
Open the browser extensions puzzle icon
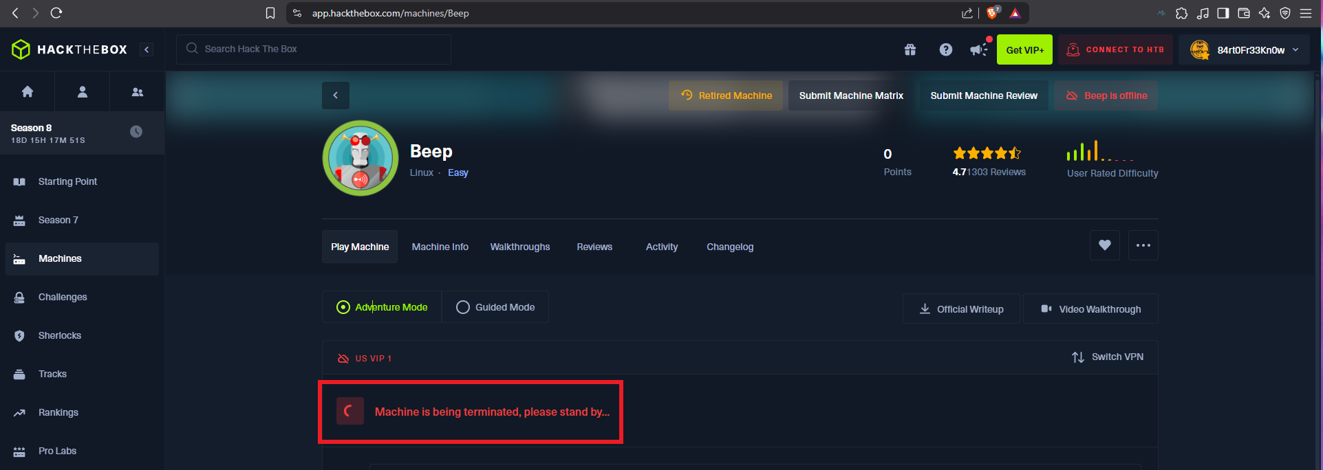(1181, 13)
